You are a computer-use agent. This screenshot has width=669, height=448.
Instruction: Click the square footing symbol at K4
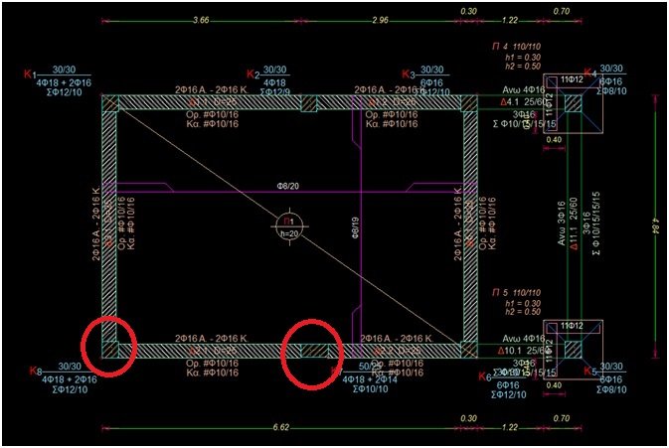point(574,103)
